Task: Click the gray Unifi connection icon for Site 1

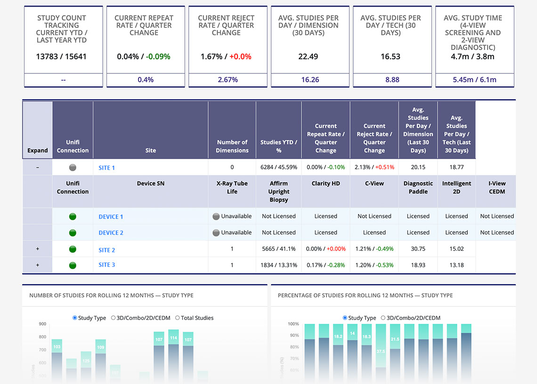Action: [73, 168]
